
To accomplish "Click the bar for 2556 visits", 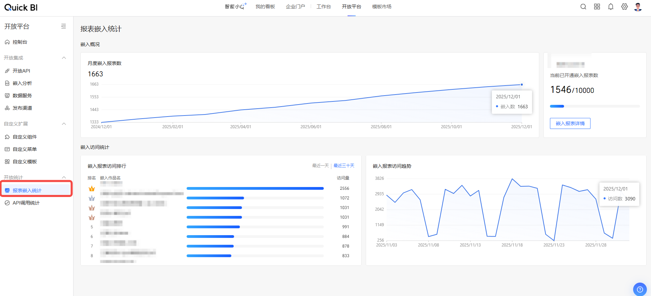I will (x=255, y=188).
